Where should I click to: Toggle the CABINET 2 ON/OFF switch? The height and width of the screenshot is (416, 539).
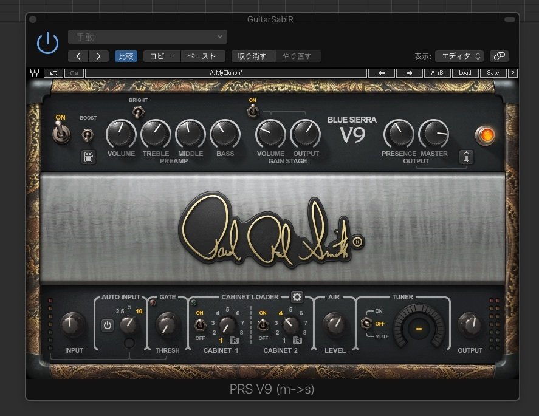[263, 325]
